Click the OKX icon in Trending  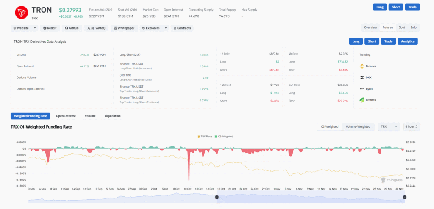click(362, 77)
